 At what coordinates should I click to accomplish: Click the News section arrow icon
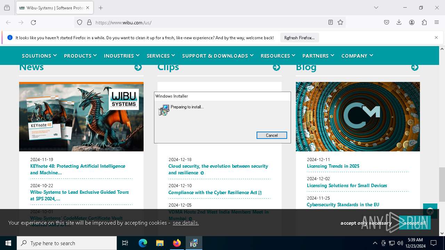point(138,67)
